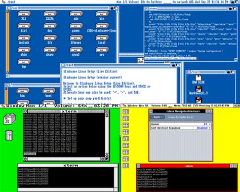The height and width of the screenshot is (192, 240).
Task: Select the RAM DISK icon
Action: 198,78
